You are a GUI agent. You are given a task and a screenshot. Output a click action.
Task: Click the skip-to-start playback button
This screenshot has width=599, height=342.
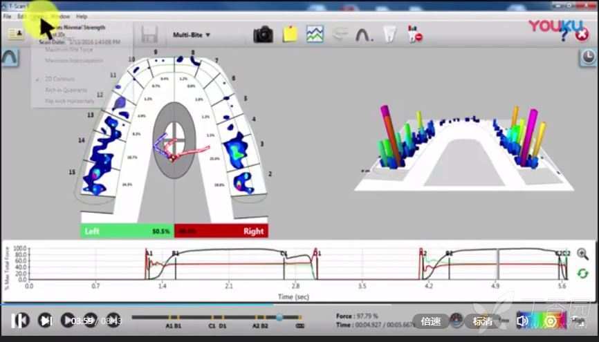[x=19, y=321]
